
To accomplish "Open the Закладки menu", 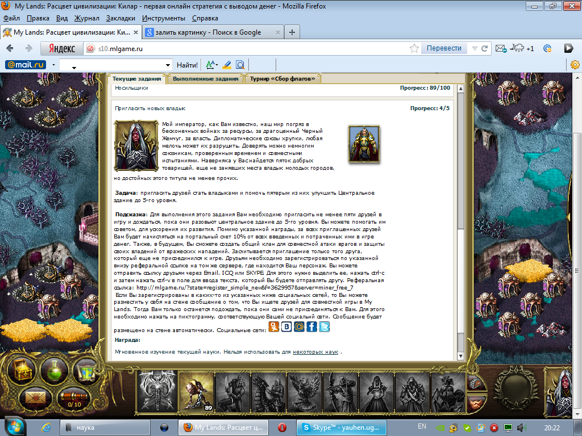I will tap(120, 18).
